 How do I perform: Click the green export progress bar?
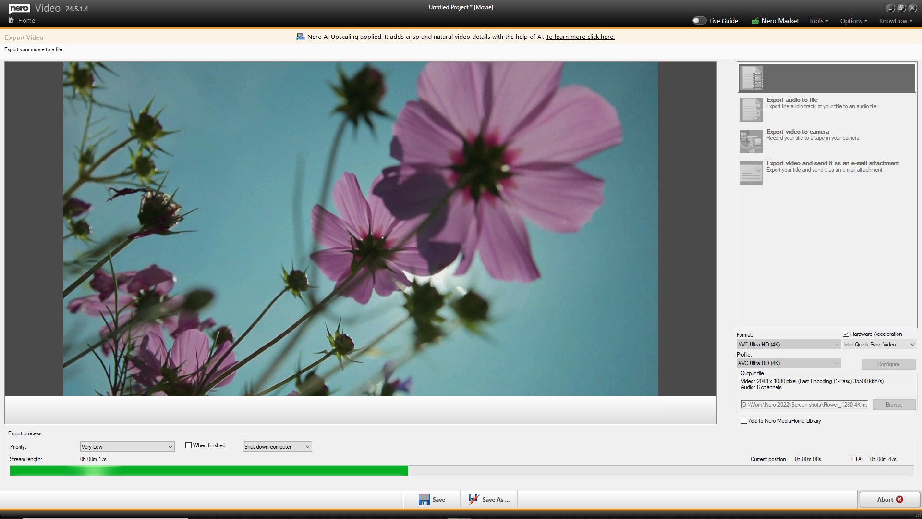coord(209,471)
